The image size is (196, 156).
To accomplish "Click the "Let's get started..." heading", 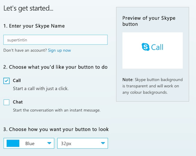I will click(28, 9).
